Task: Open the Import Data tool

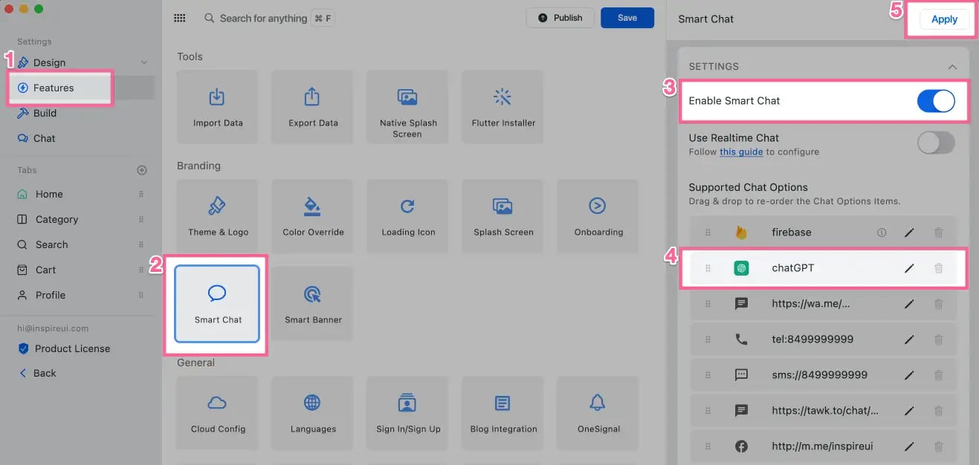Action: 217,107
